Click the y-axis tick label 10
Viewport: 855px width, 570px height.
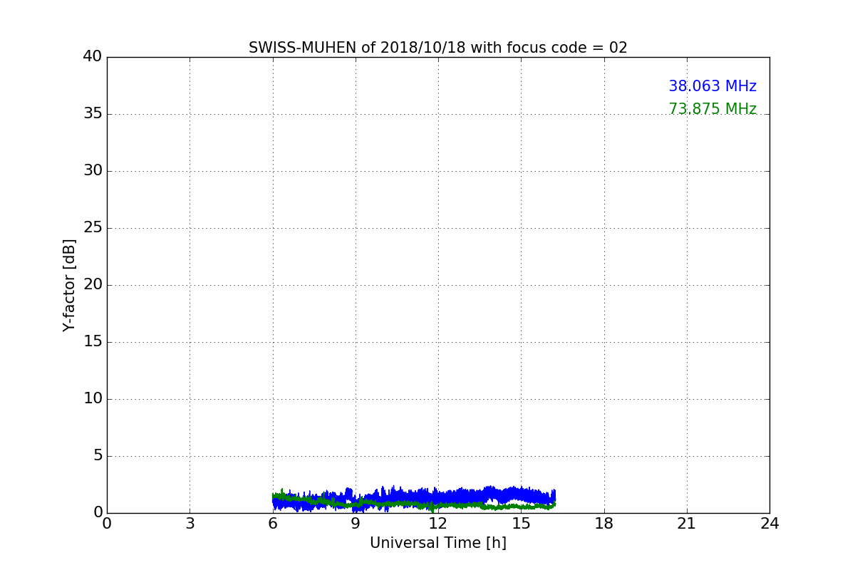(93, 399)
